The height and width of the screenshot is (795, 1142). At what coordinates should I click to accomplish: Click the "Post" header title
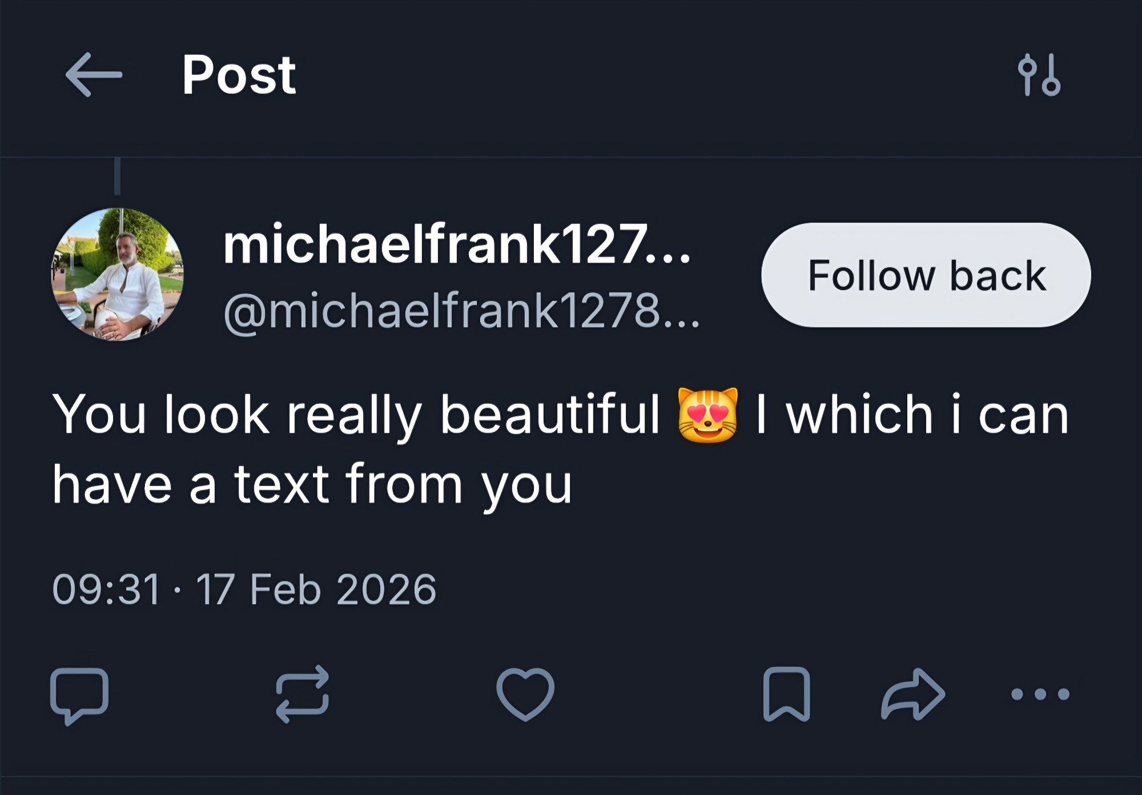click(239, 75)
